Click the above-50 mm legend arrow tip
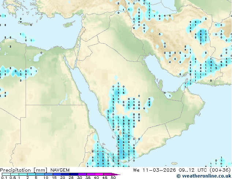Image resolution: width=232 pixels, height=179 pixels. (x=116, y=174)
